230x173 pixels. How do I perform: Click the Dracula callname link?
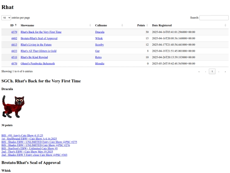[x=100, y=32]
